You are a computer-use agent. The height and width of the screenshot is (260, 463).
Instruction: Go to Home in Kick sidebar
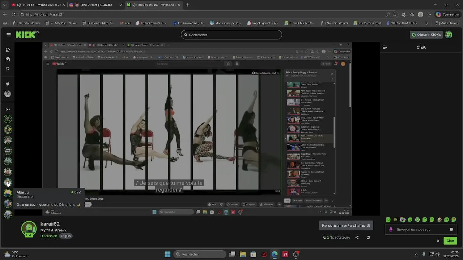[8, 49]
